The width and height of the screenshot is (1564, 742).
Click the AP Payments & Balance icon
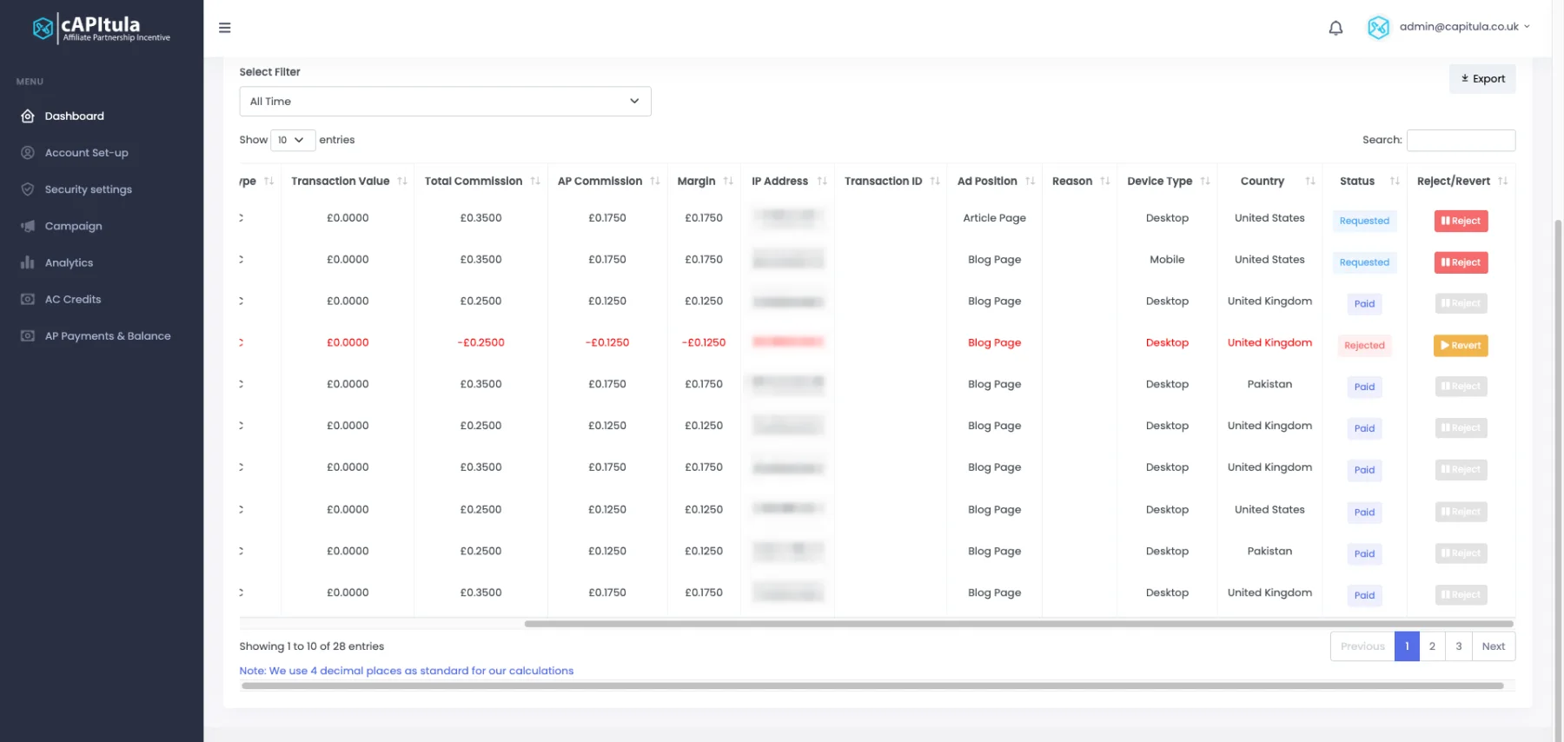pos(28,335)
